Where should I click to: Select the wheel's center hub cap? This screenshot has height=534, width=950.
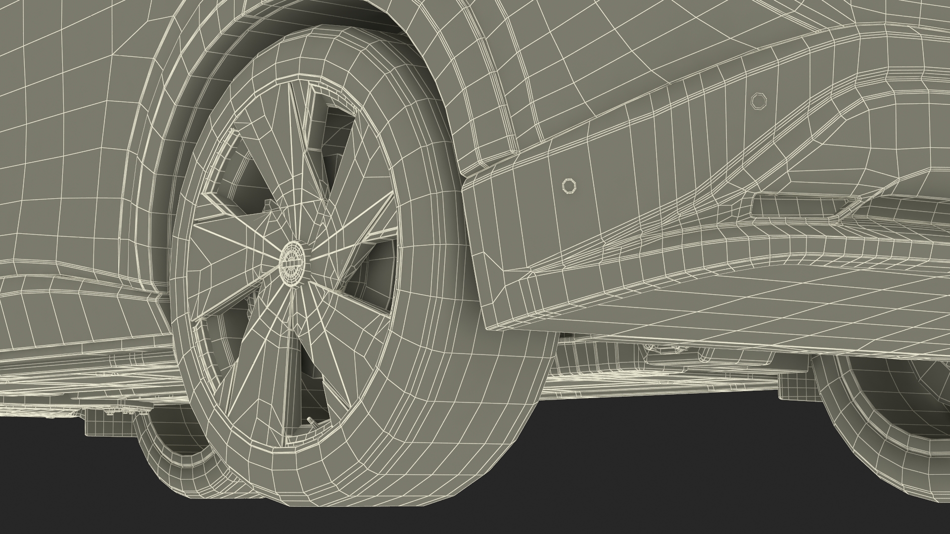click(292, 264)
